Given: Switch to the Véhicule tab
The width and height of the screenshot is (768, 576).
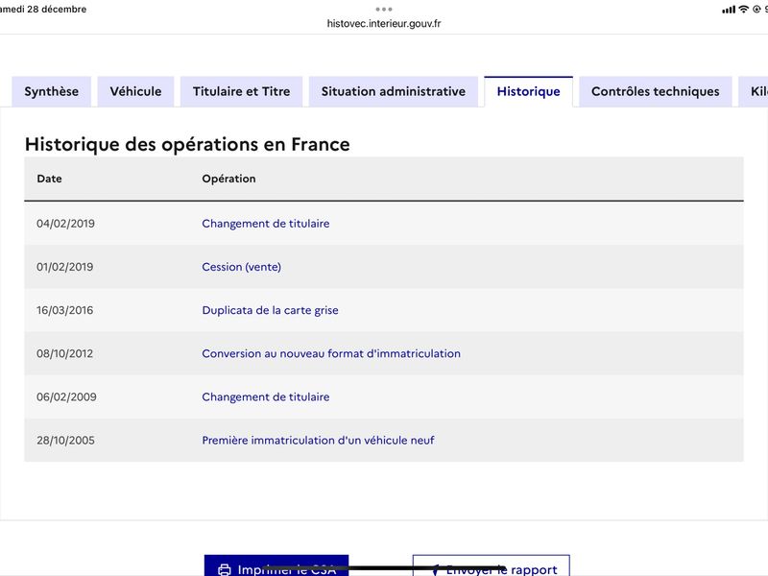Looking at the screenshot, I should coord(135,91).
